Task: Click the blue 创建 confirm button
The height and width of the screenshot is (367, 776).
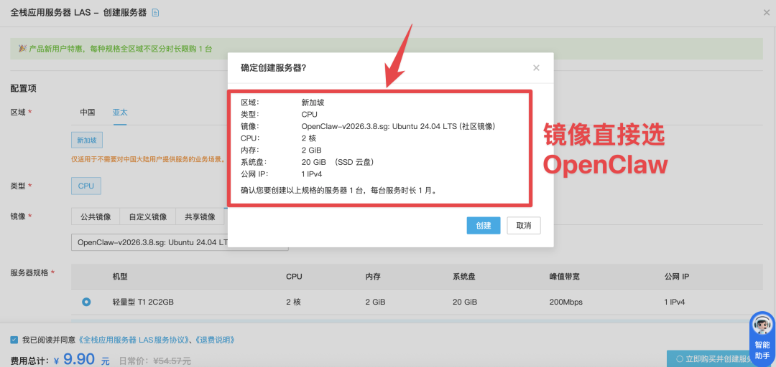Action: [483, 225]
